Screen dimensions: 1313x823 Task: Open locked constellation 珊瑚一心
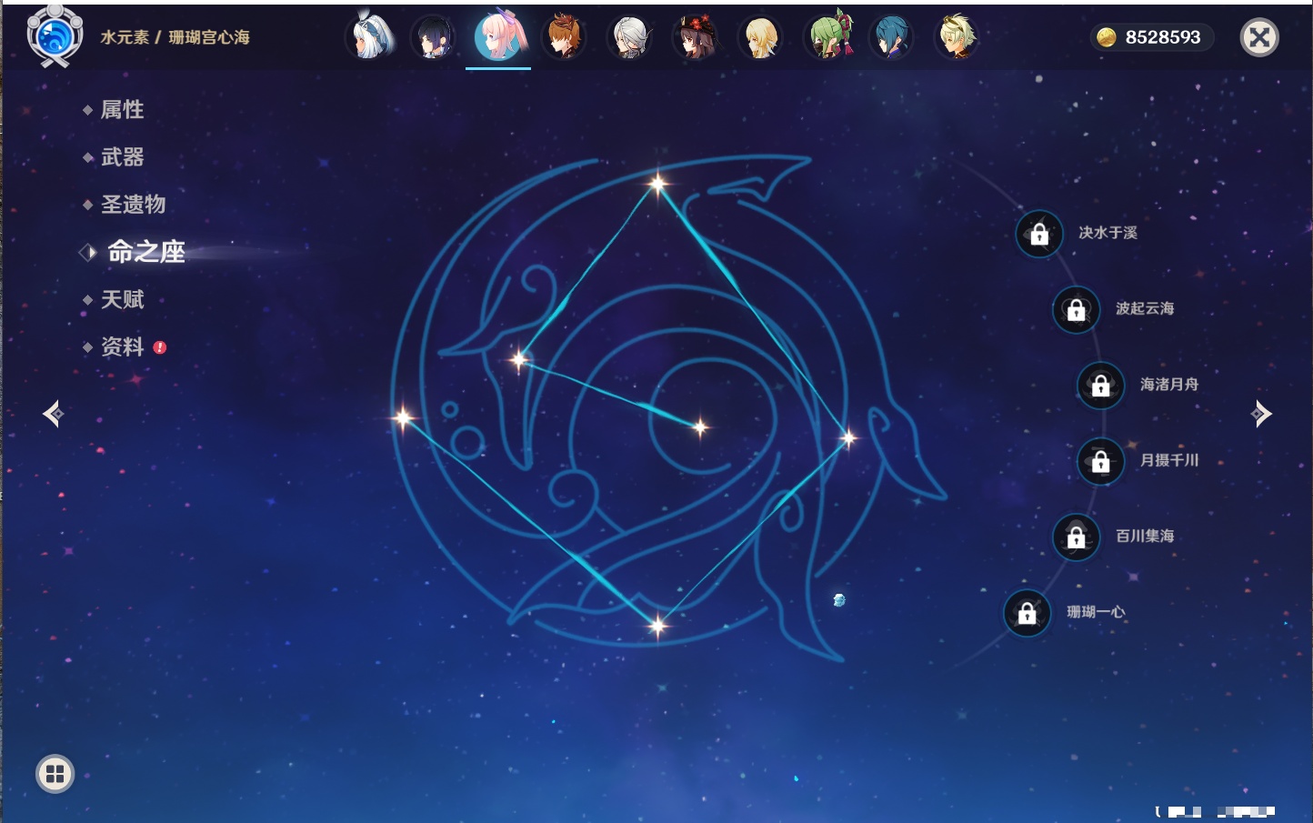point(1027,613)
